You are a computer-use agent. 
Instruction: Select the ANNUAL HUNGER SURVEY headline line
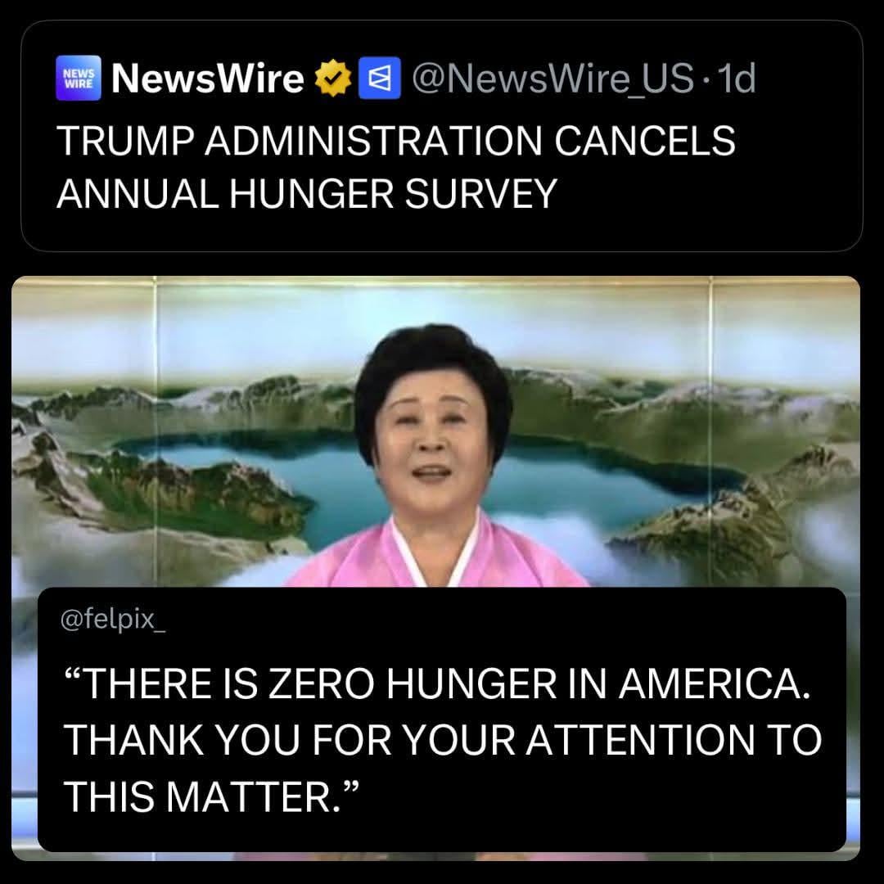(x=307, y=193)
